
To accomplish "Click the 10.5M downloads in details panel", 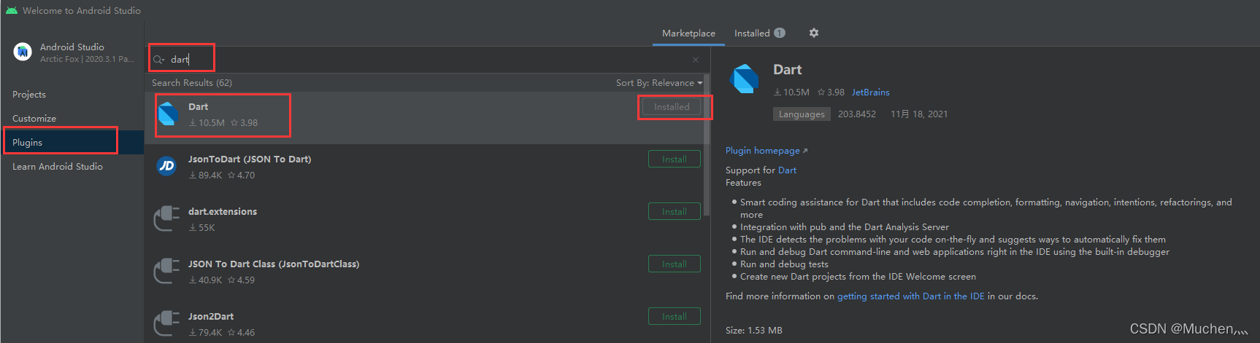I will (791, 92).
